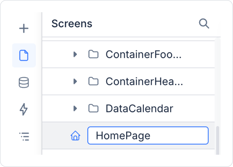Image resolution: width=233 pixels, height=167 pixels.
Task: Open the layers tree list icon
Action: [x=24, y=136]
